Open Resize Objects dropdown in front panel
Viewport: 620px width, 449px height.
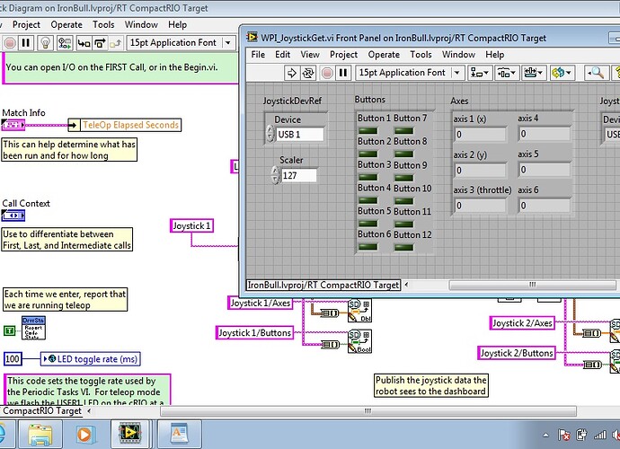coord(534,73)
